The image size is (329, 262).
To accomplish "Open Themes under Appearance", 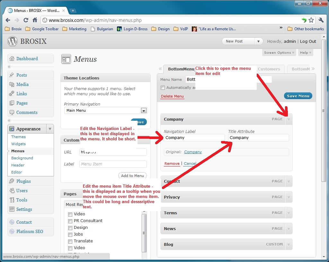I will (18, 137).
